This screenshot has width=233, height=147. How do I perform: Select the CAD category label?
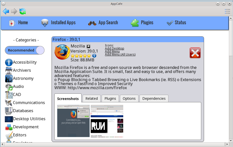[17, 94]
